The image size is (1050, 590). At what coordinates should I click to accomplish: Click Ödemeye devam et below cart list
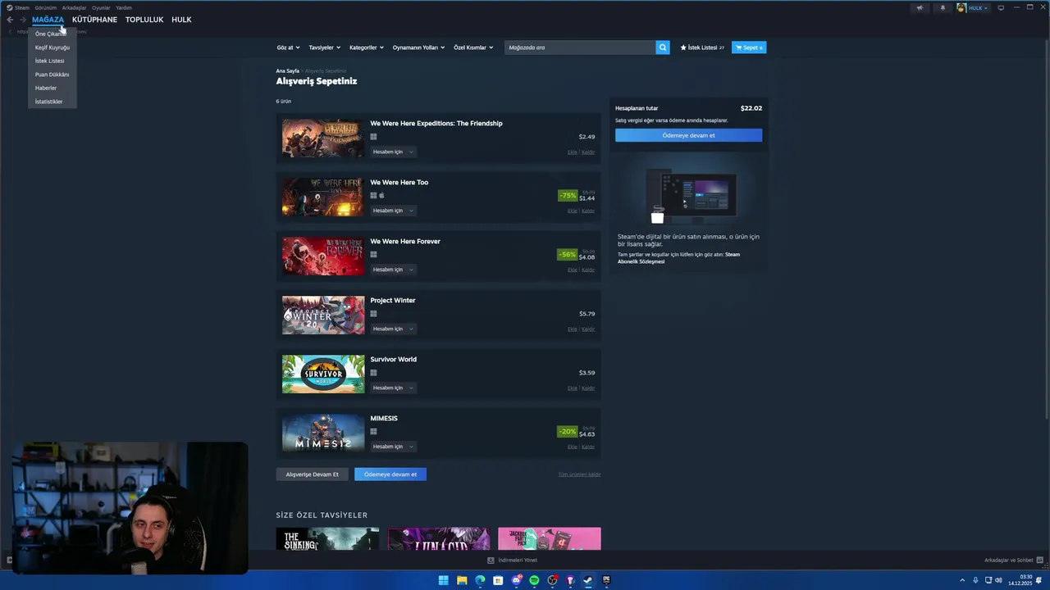(x=390, y=474)
